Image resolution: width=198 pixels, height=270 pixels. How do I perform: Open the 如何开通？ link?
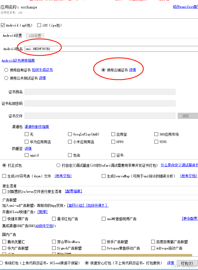[97, 205]
